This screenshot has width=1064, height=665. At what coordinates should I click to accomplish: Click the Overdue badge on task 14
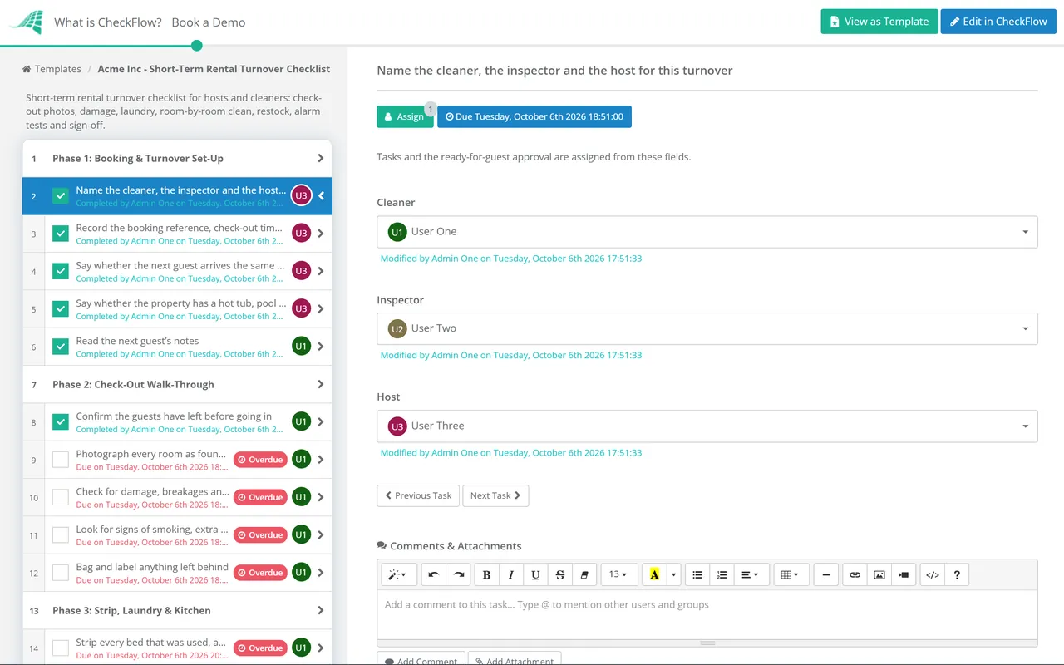[x=260, y=648]
